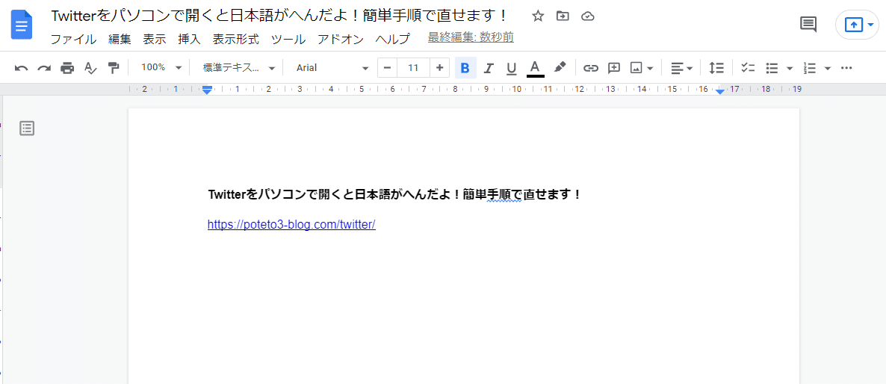Open the highlight color picker
Viewport: 886px width, 384px height.
tap(560, 68)
